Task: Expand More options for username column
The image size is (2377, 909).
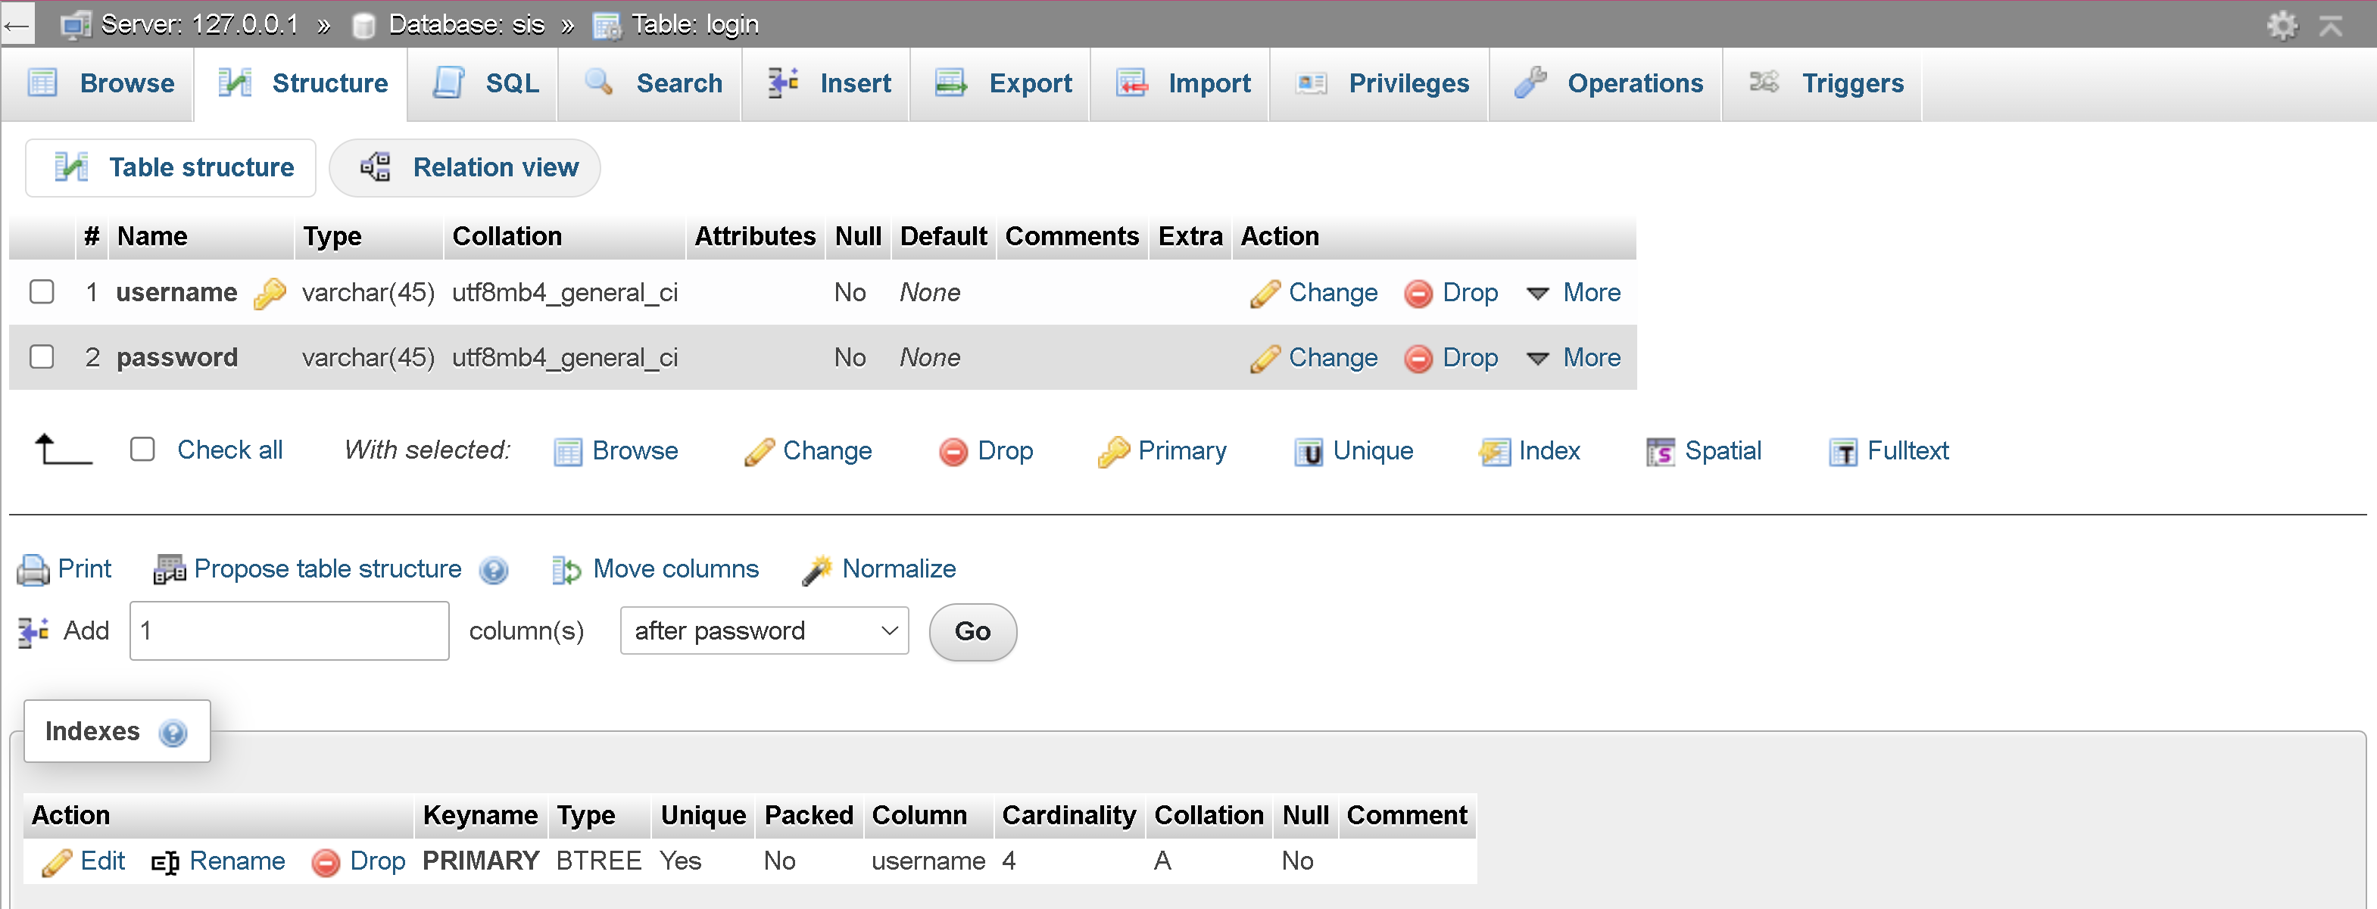Action: (1574, 293)
